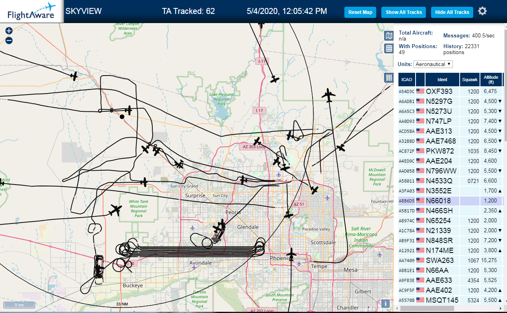Open the Units dropdown
The width and height of the screenshot is (507, 313).
point(433,64)
